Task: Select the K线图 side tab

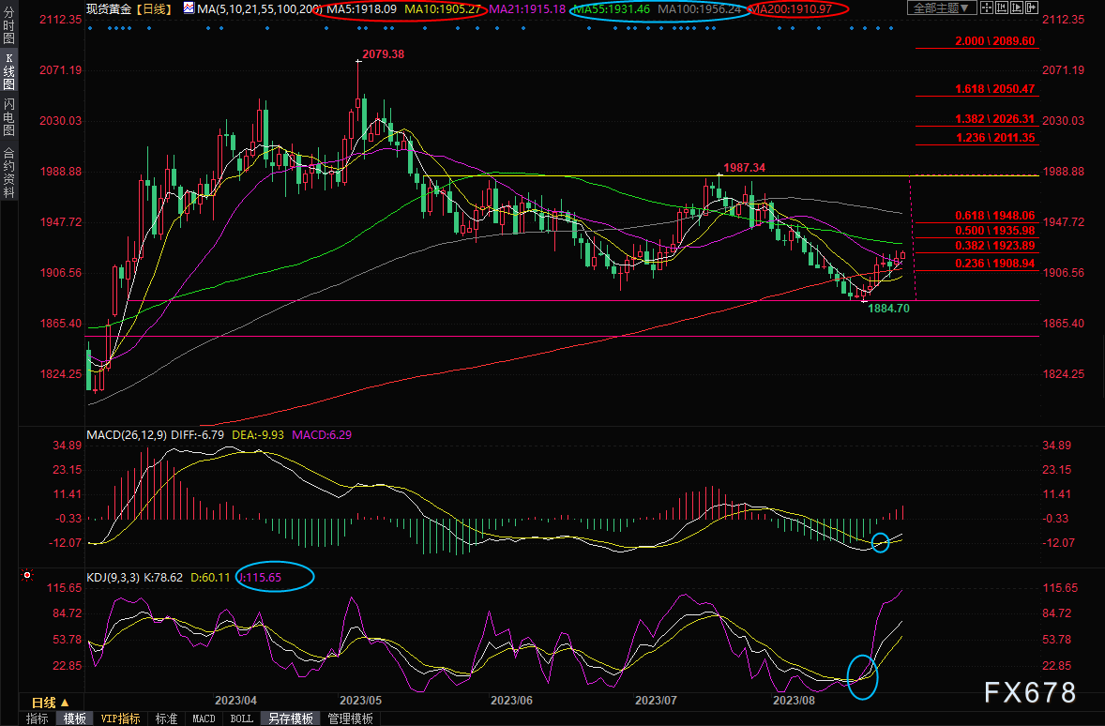Action: 8,68
